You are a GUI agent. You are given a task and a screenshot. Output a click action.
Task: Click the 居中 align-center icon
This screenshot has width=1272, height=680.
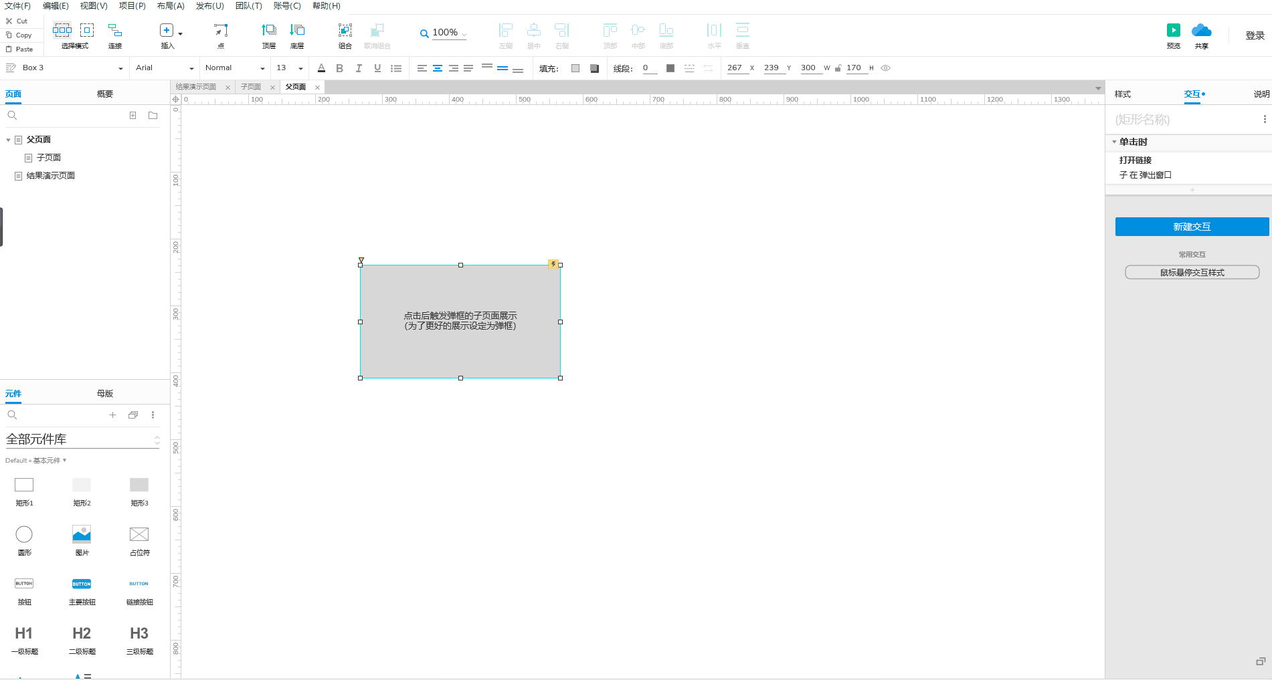[534, 30]
